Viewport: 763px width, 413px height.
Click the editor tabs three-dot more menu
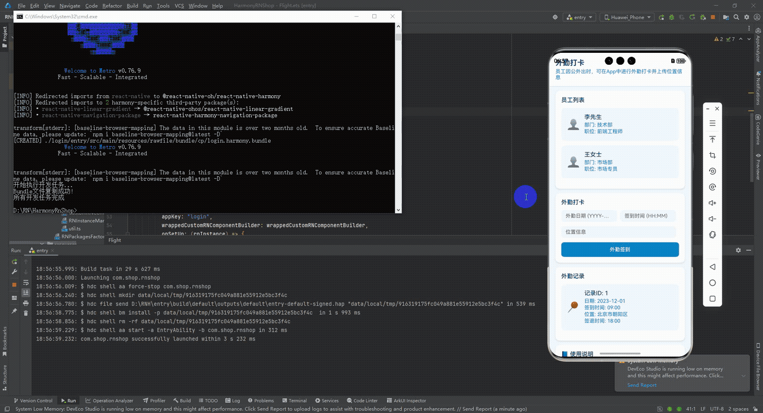(x=749, y=28)
